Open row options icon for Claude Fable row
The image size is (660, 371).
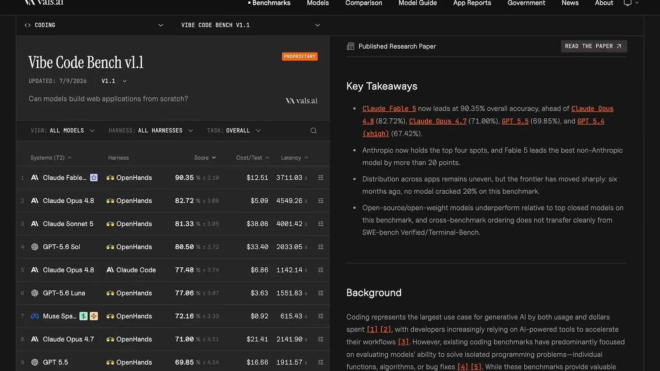pos(321,178)
